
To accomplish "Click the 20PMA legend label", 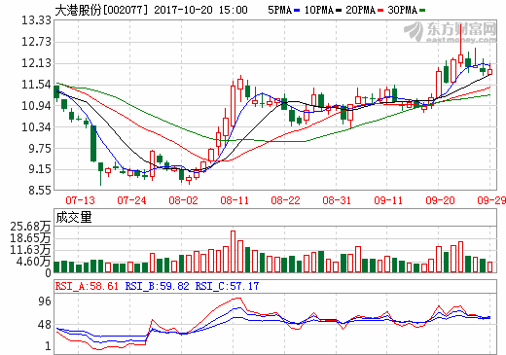I will click(360, 10).
